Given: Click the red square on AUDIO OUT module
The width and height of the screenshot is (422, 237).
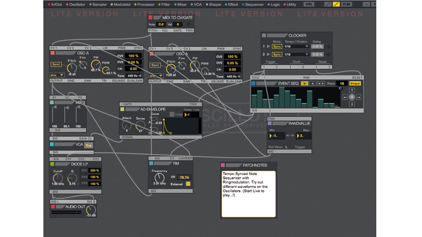Looking at the screenshot, I should click(x=53, y=207).
